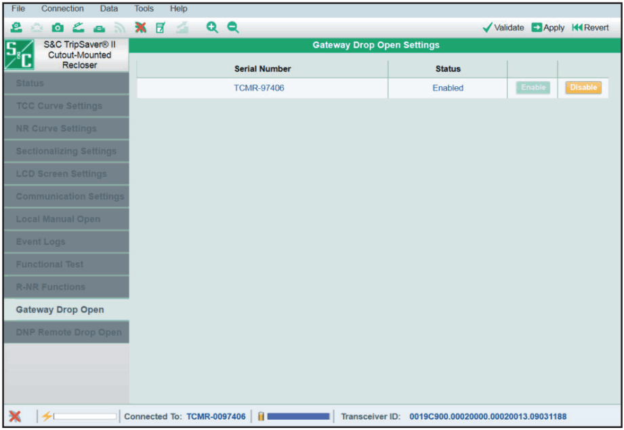The width and height of the screenshot is (624, 430).
Task: Click the Enable button for TCMR-97406
Action: point(533,87)
